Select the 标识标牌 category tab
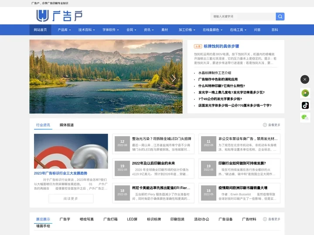Image resolution: width=314 pixels, height=235 pixels. click(154, 219)
